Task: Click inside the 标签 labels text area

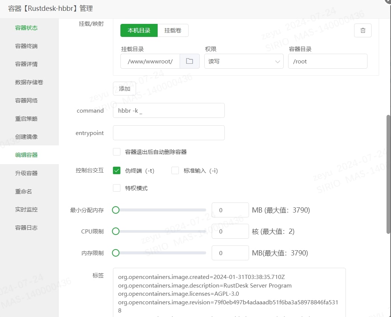Action: tap(229, 292)
